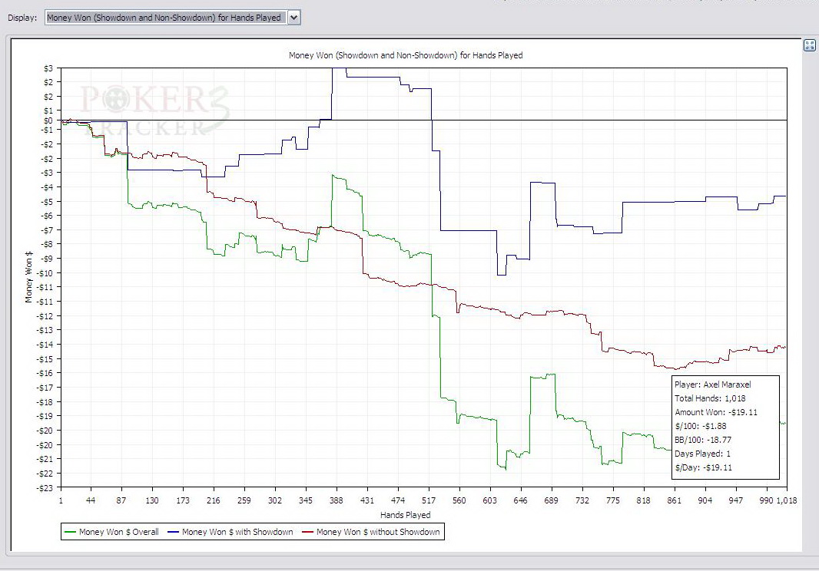Click the chart title above the graph
The width and height of the screenshot is (819, 571).
click(406, 55)
